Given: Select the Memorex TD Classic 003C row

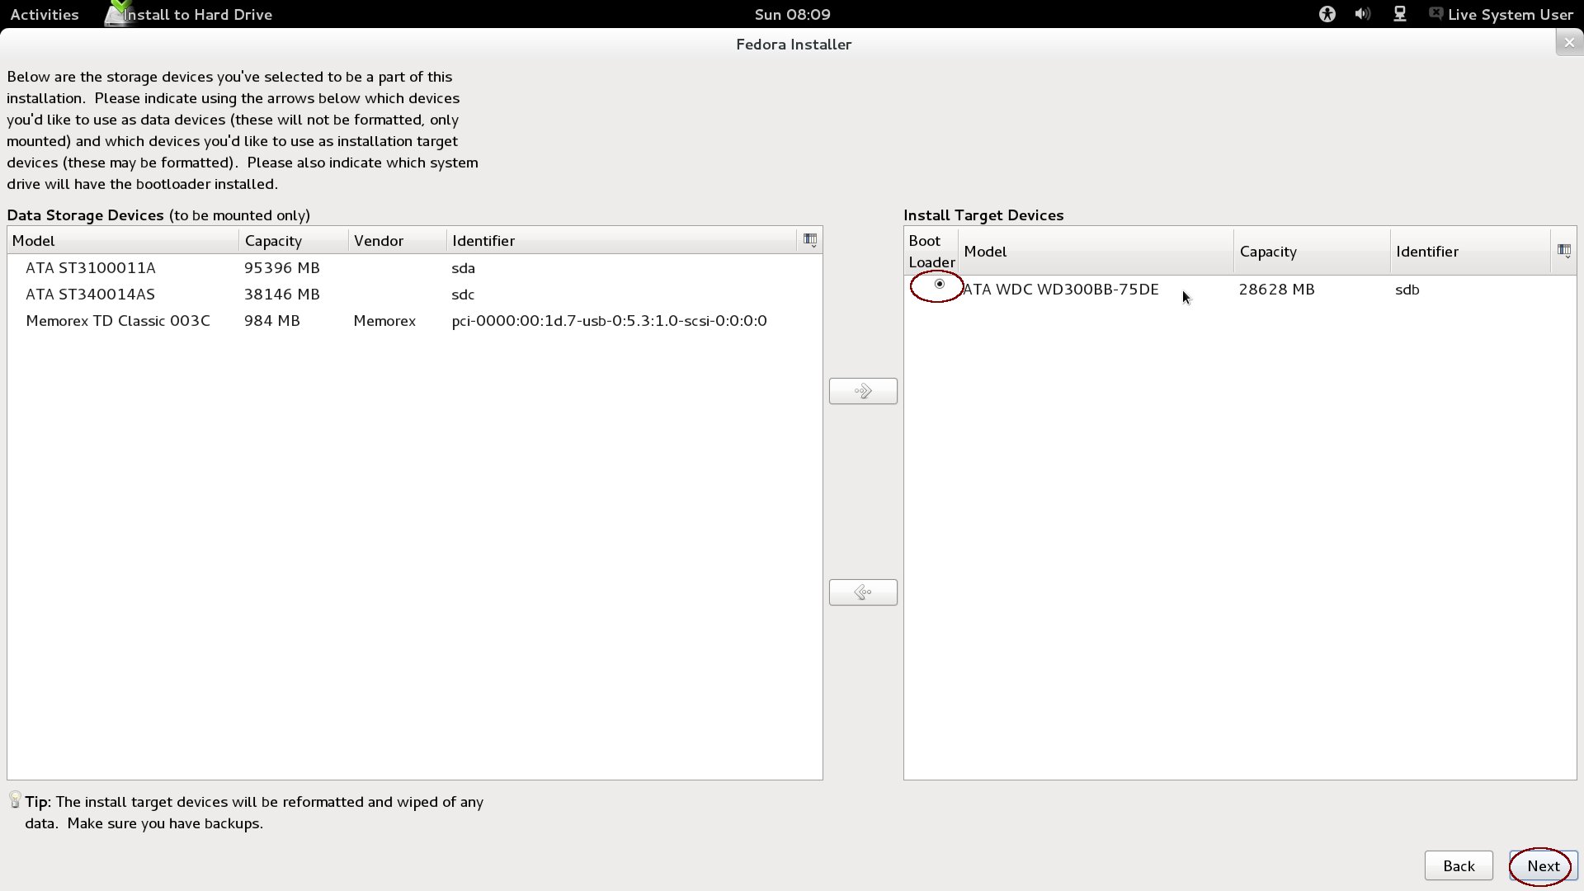Looking at the screenshot, I should [x=415, y=320].
